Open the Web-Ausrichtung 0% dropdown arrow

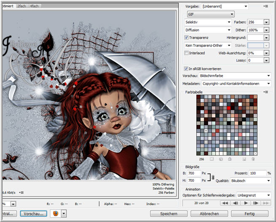coord(266,53)
